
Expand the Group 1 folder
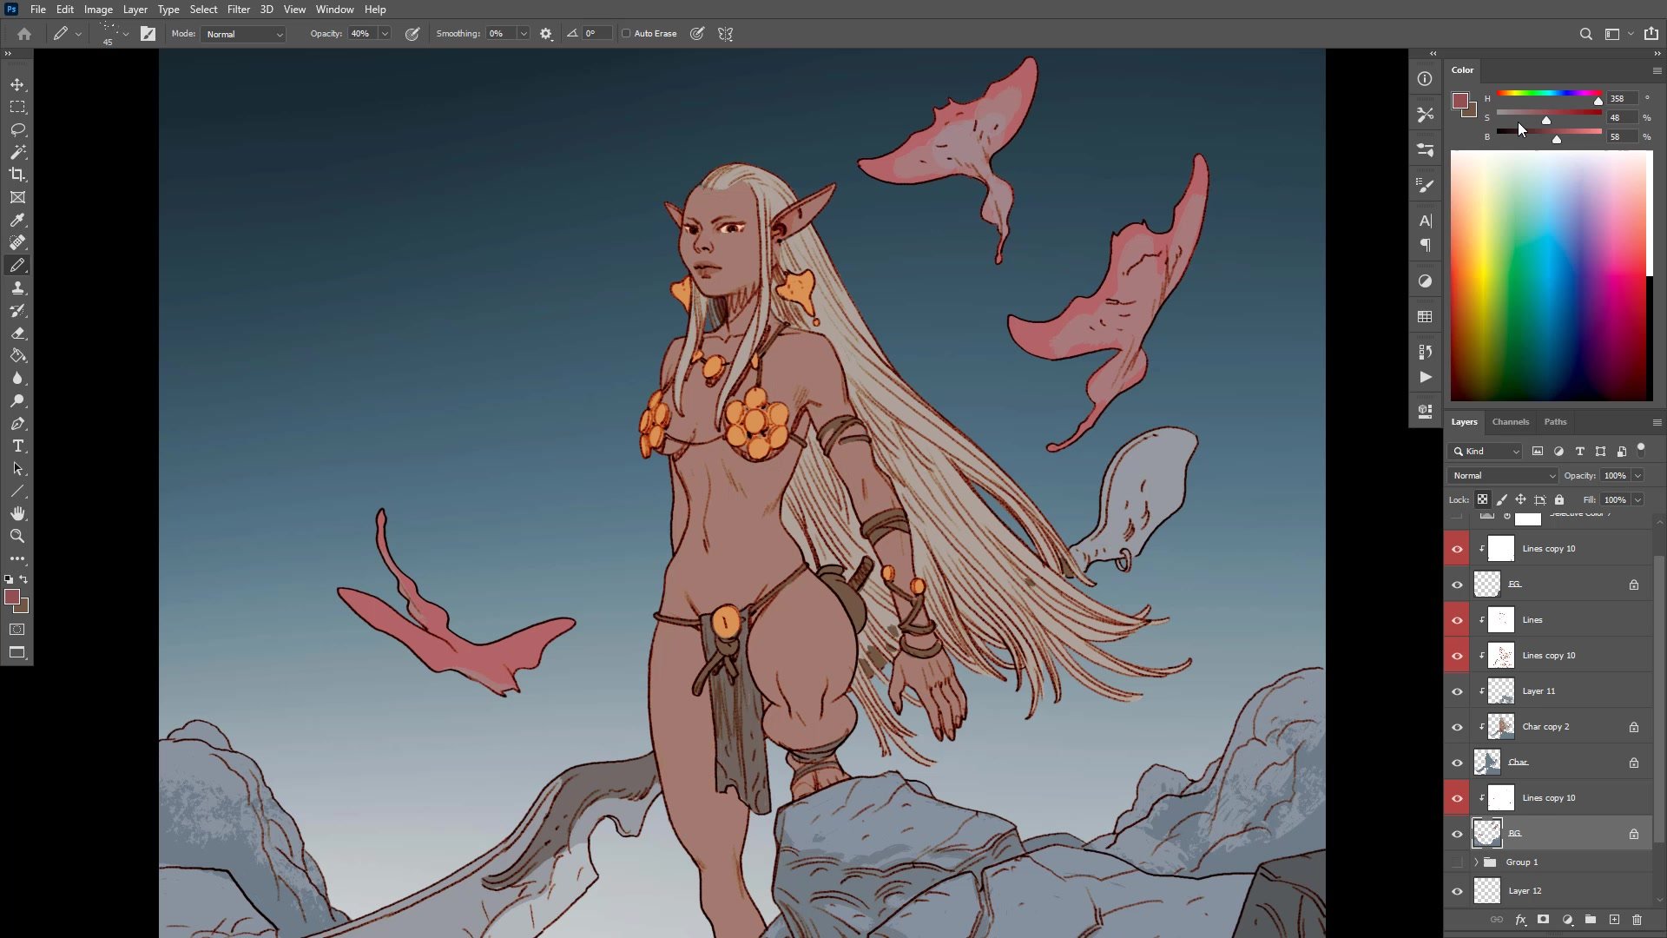point(1476,862)
